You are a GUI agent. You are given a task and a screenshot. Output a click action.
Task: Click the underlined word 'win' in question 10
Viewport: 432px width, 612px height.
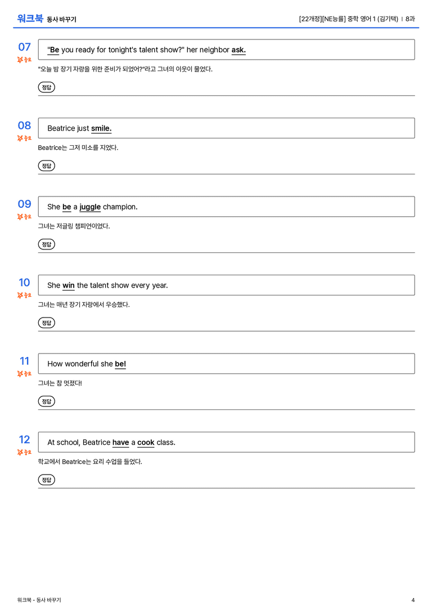pos(69,285)
